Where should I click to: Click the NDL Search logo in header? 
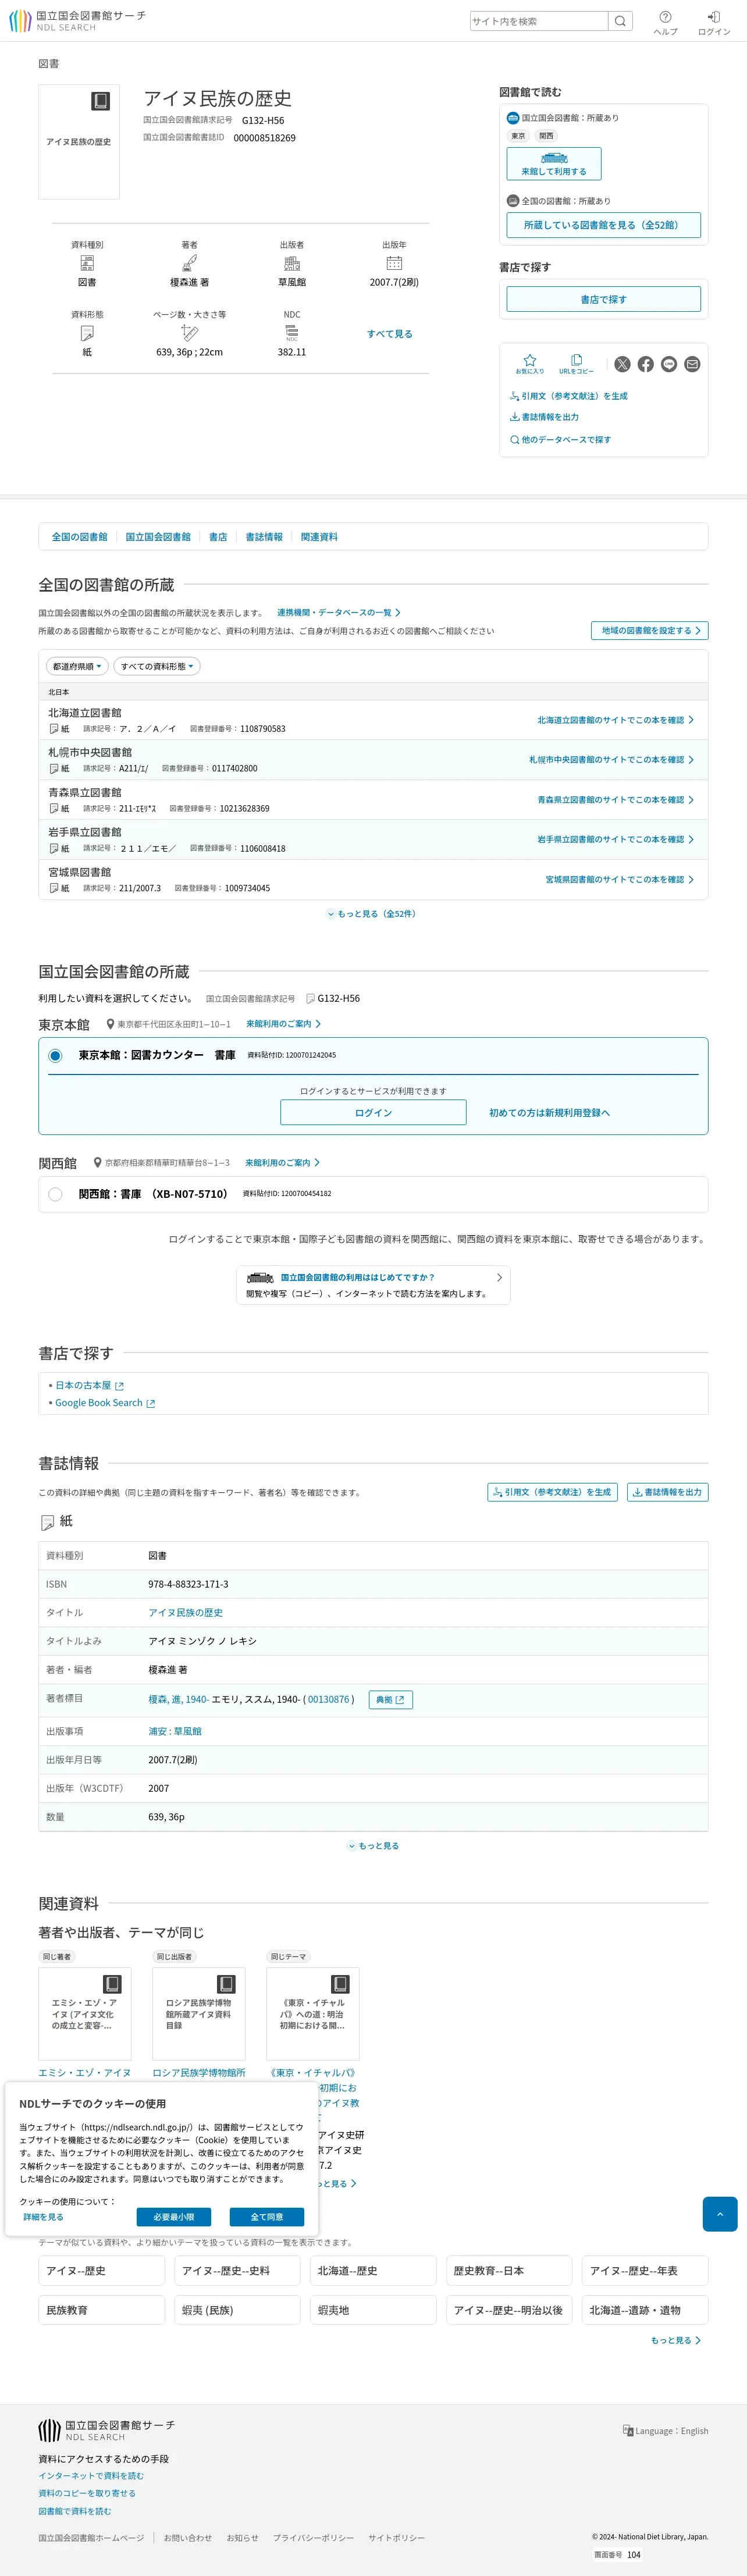tap(77, 21)
